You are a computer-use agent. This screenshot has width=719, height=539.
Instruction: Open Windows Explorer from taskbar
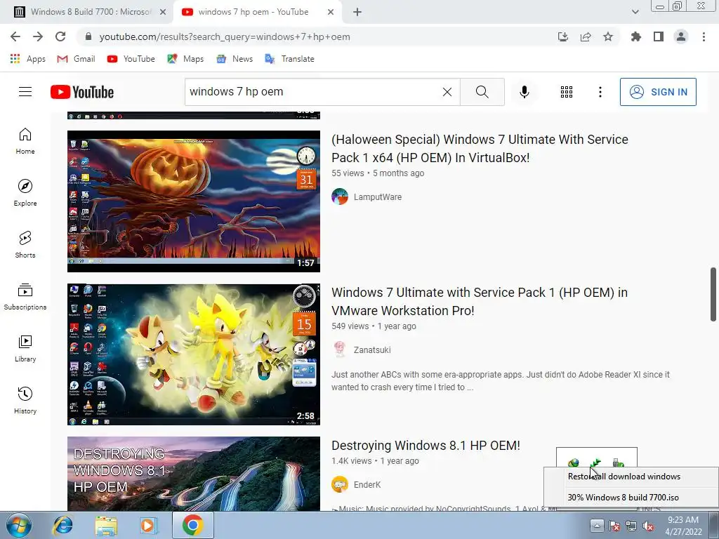106,525
